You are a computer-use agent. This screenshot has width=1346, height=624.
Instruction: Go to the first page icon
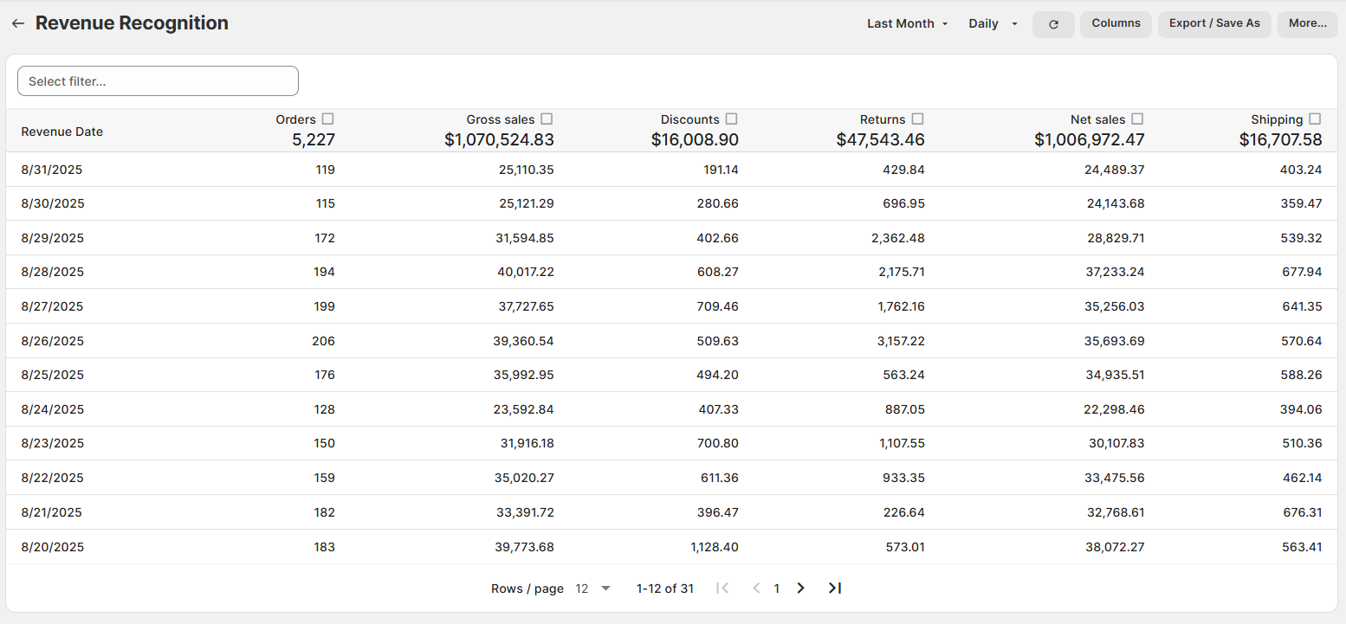click(x=722, y=589)
